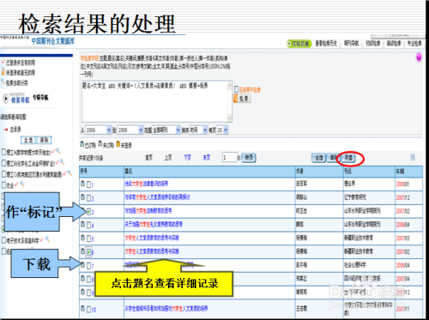This screenshot has height=320, width=429.
Task: Enable the 在结果中检索 checkbox
Action: click(236, 89)
